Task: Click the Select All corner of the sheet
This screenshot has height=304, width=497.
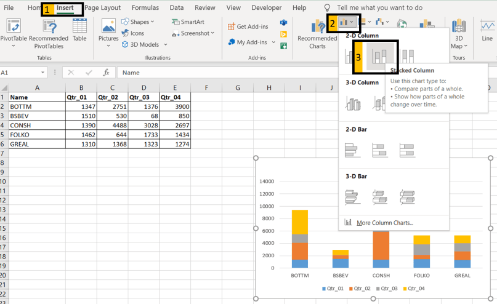Action: pyautogui.click(x=4, y=88)
